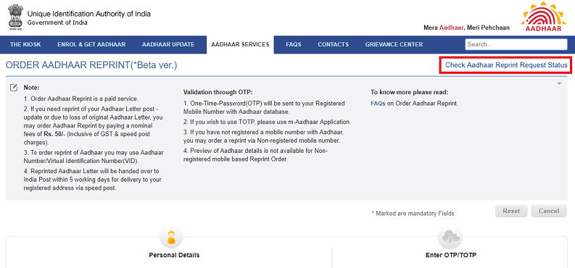This screenshot has height=268, width=575.
Task: Click Mera Aadhaar, Meri Pehchaan tagline
Action: click(x=466, y=28)
